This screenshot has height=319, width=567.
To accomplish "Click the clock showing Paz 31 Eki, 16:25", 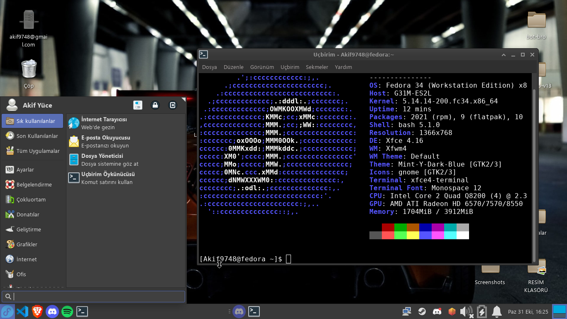I will point(528,312).
